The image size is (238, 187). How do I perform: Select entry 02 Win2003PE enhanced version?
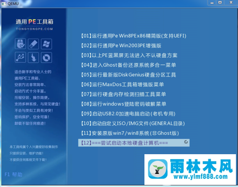tap(121, 46)
